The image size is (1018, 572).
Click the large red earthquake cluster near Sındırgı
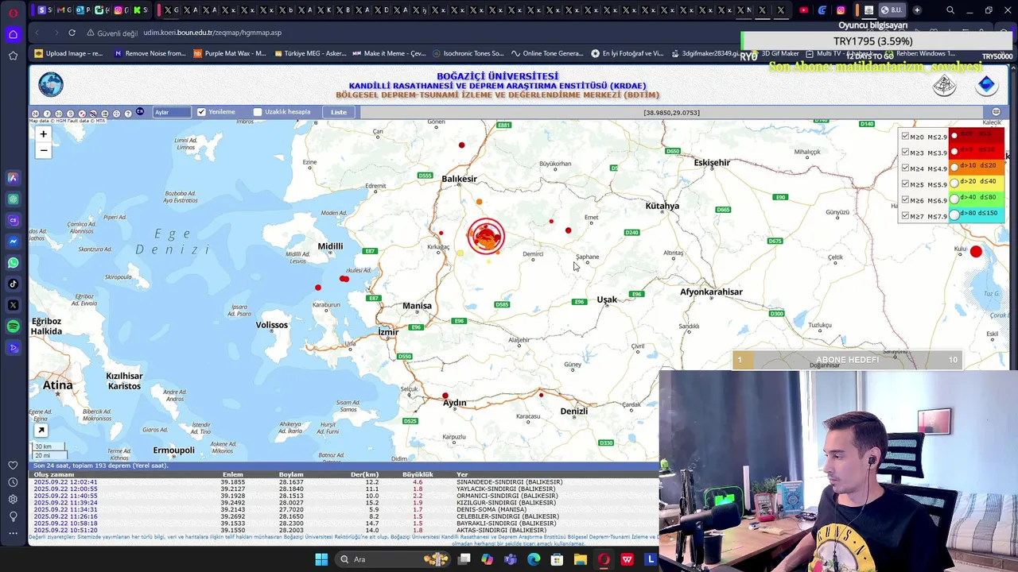[486, 236]
